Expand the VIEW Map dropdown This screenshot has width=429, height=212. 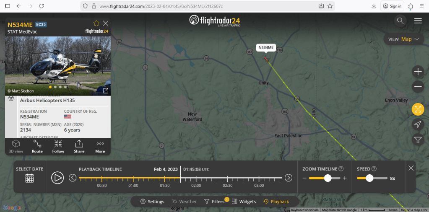tap(404, 39)
